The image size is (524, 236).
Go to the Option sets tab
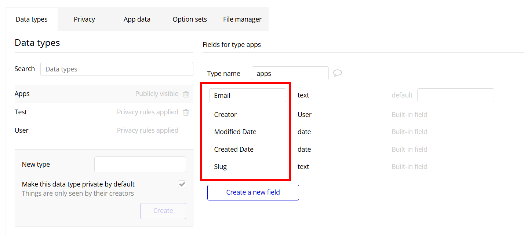tap(190, 19)
